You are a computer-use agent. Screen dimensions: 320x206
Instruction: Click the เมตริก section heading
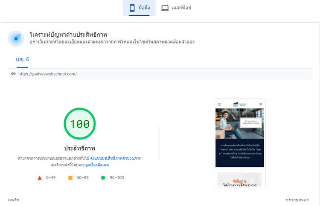click(x=14, y=200)
